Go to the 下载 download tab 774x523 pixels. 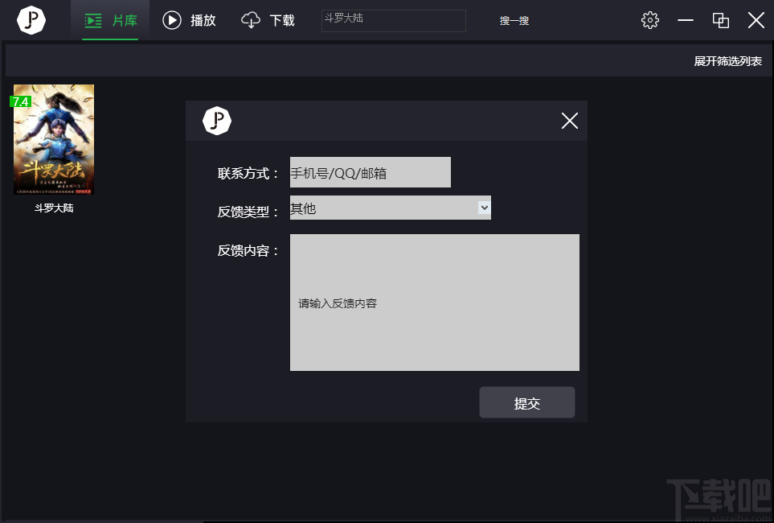pyautogui.click(x=268, y=21)
